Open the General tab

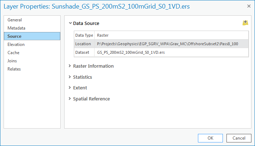[x=15, y=20]
